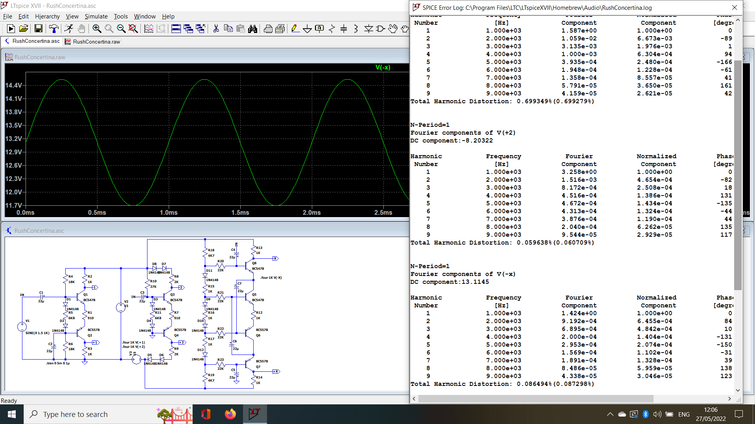755x424 pixels.
Task: Click the error log scroll-up arrow
Action: (x=738, y=20)
